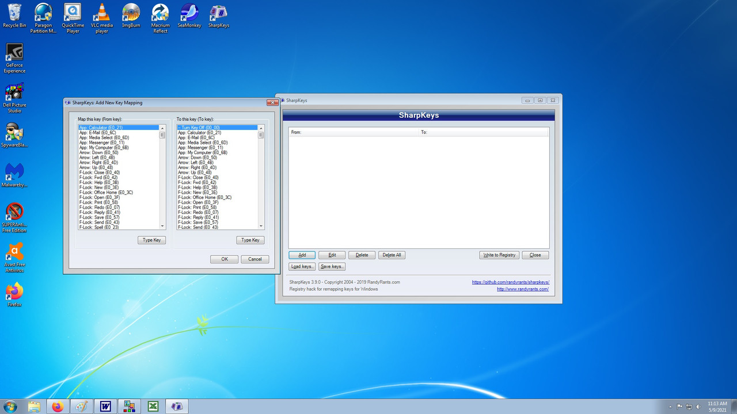Switch to Word on the taskbar
The width and height of the screenshot is (737, 414).
point(105,407)
